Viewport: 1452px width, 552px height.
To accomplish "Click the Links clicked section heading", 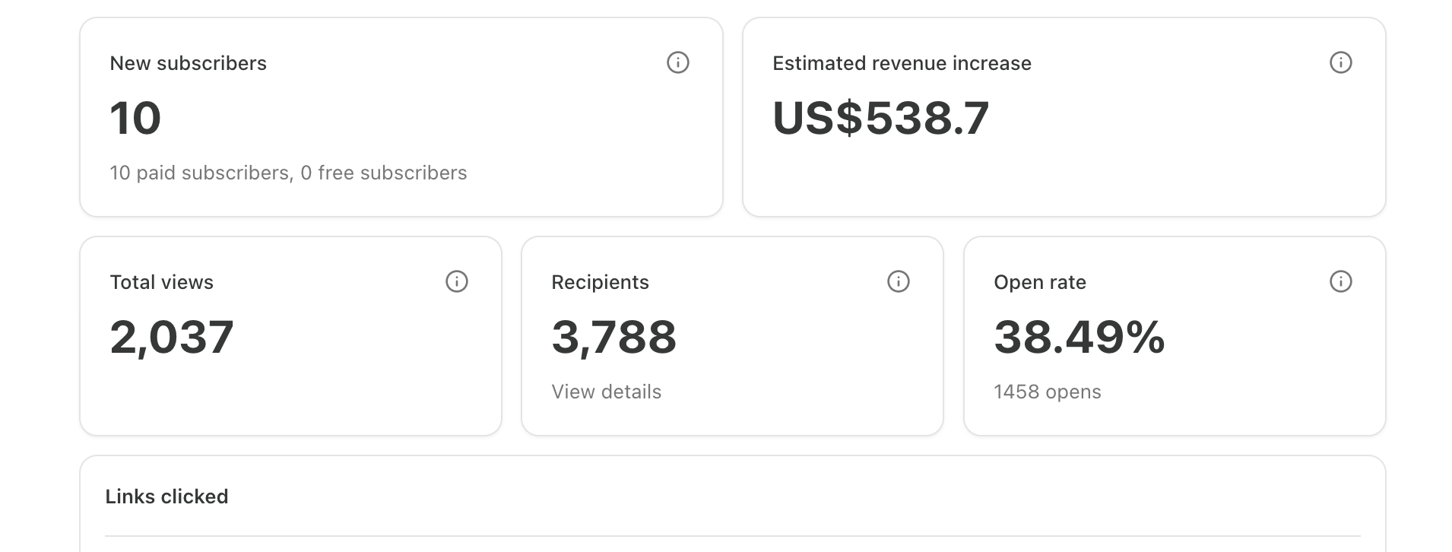I will pos(166,496).
